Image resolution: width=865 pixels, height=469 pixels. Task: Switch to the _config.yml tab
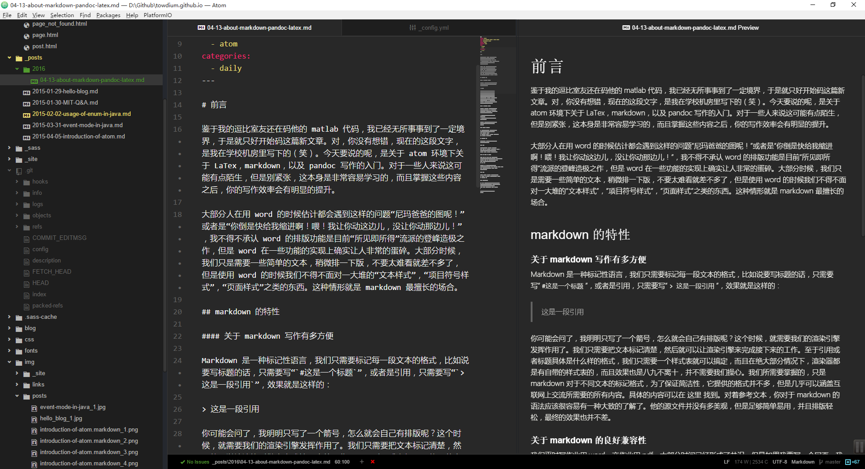pos(429,28)
